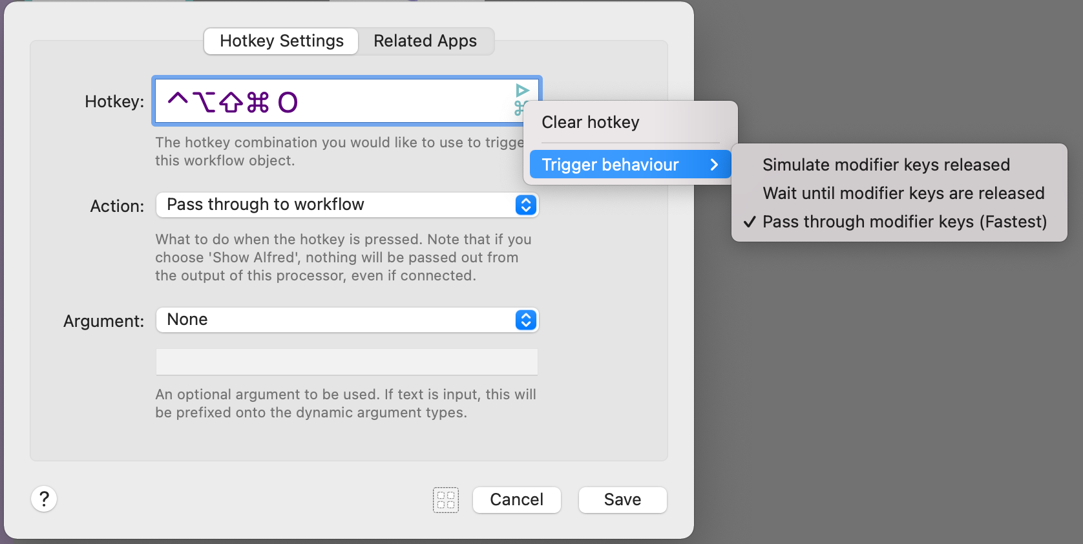This screenshot has height=544, width=1083.
Task: Open help with the question mark button
Action: point(44,499)
